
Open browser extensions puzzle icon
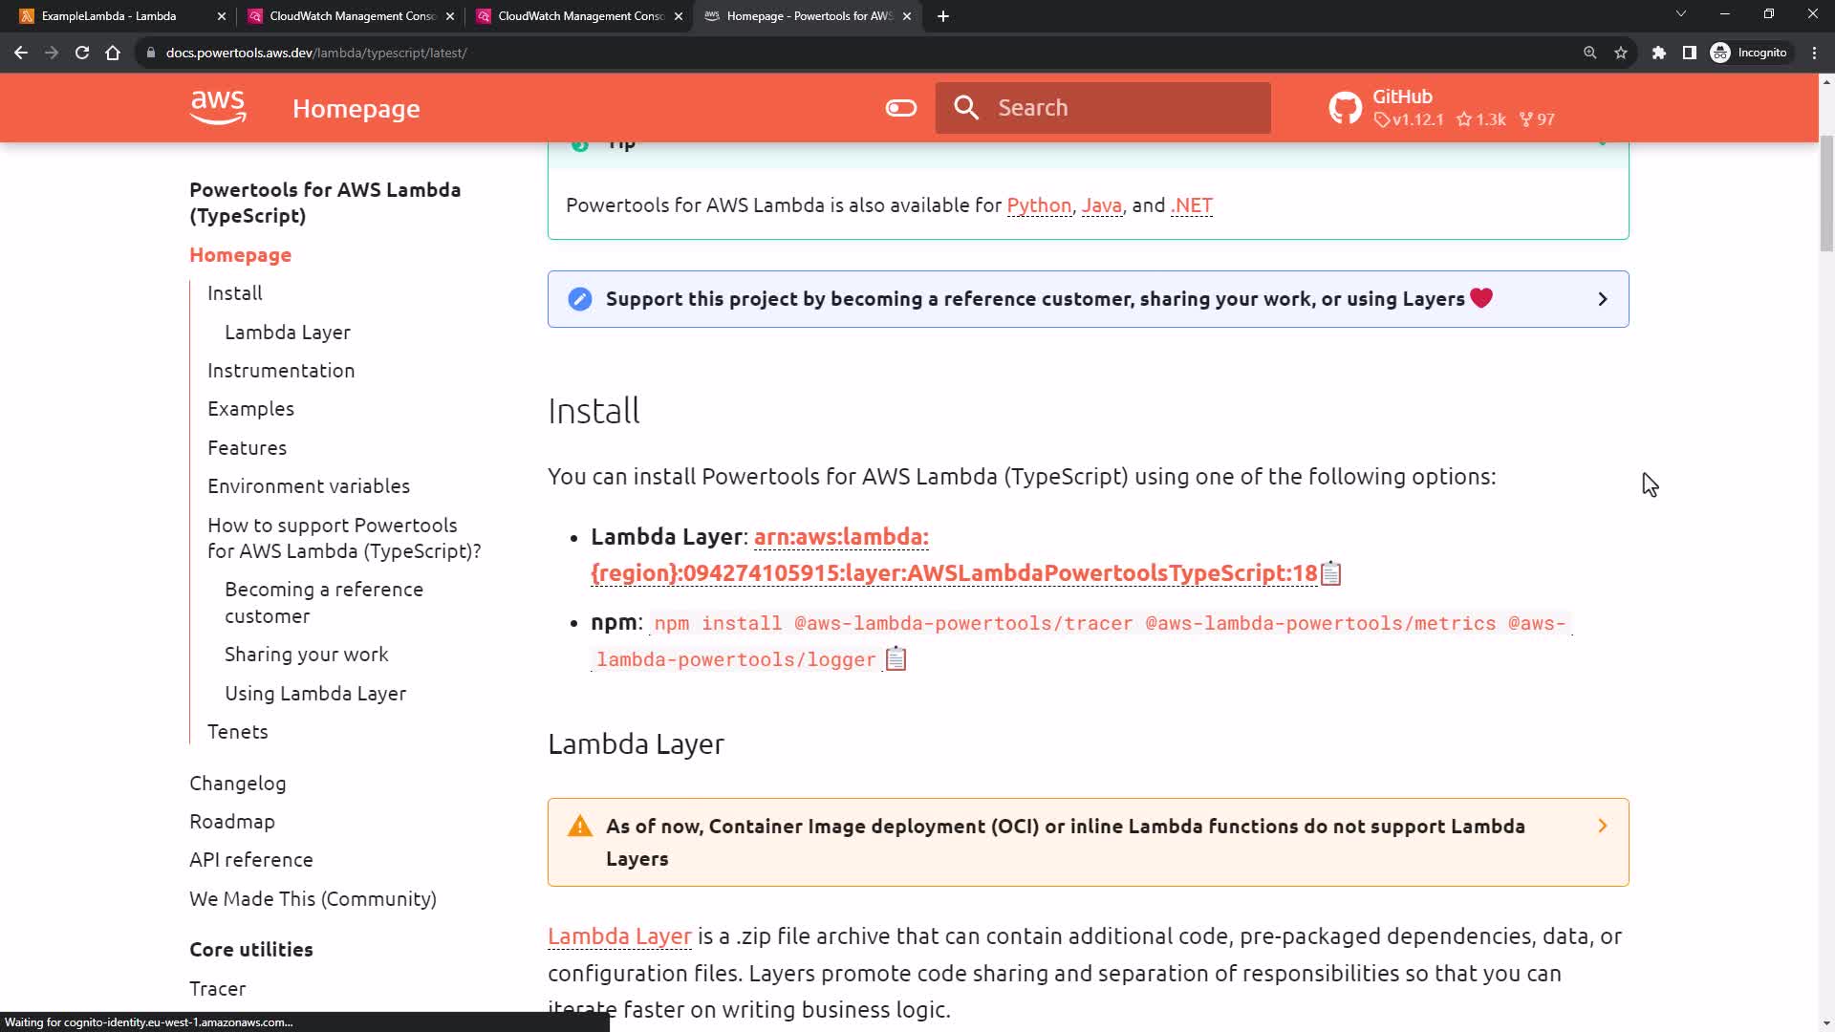tap(1659, 53)
